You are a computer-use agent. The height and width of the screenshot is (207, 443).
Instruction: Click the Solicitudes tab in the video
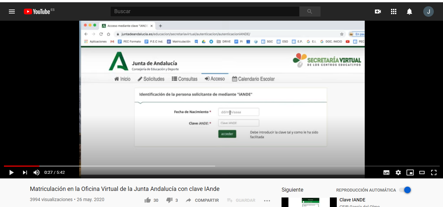click(x=151, y=79)
